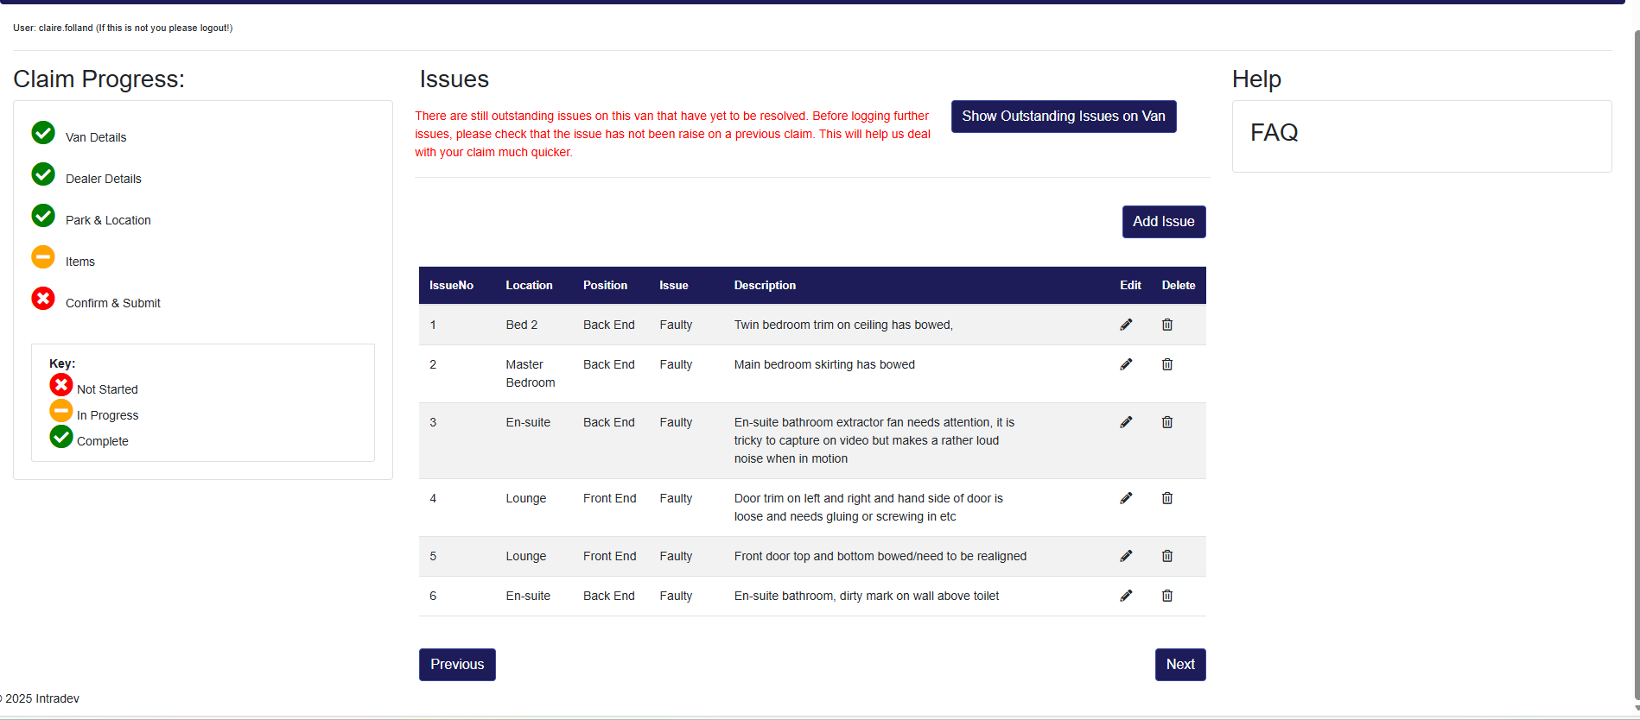Go to the Next step
This screenshot has width=1640, height=720.
pos(1179,665)
